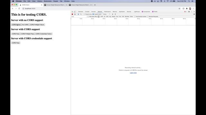Viewport: 206px width, 115px height.
Task: Open the Security tab
Action: tap(129, 11)
